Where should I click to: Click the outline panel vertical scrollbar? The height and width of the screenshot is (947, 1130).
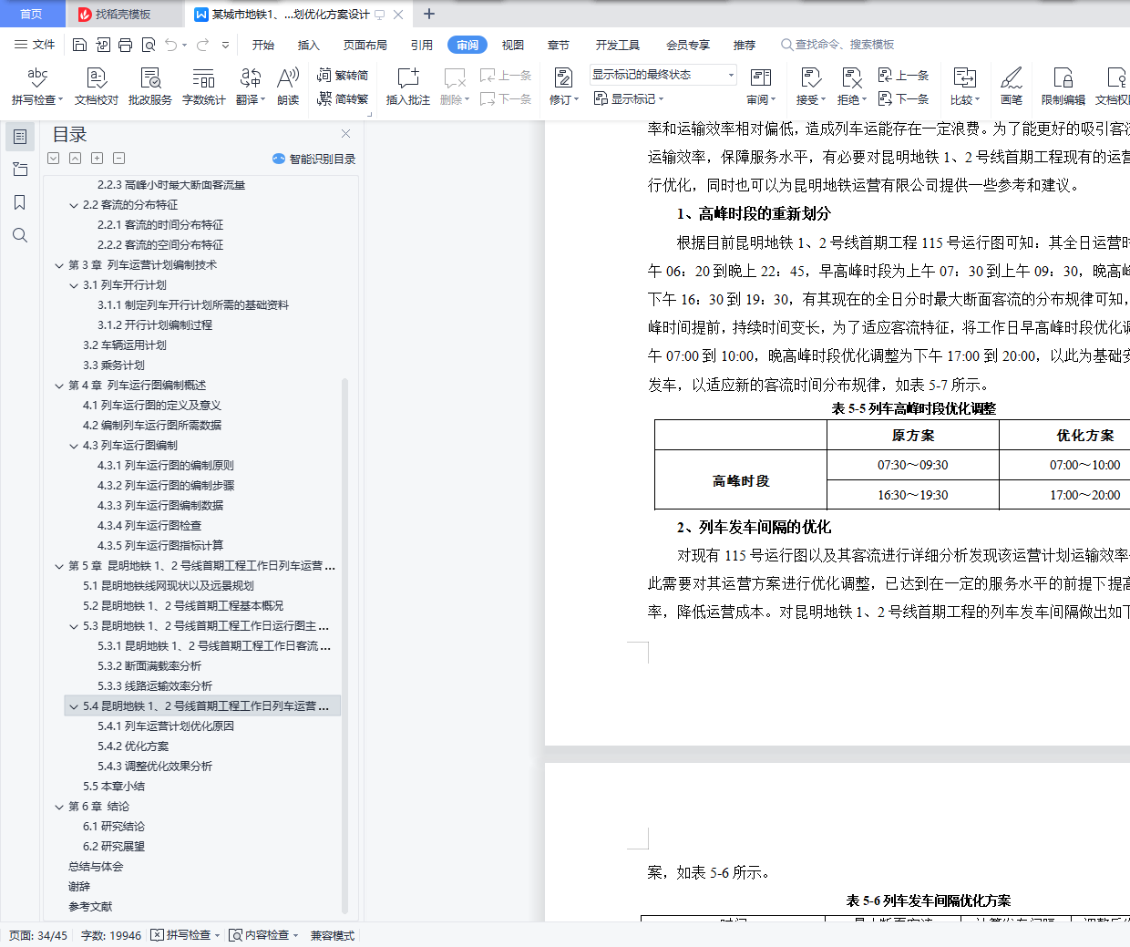[344, 645]
